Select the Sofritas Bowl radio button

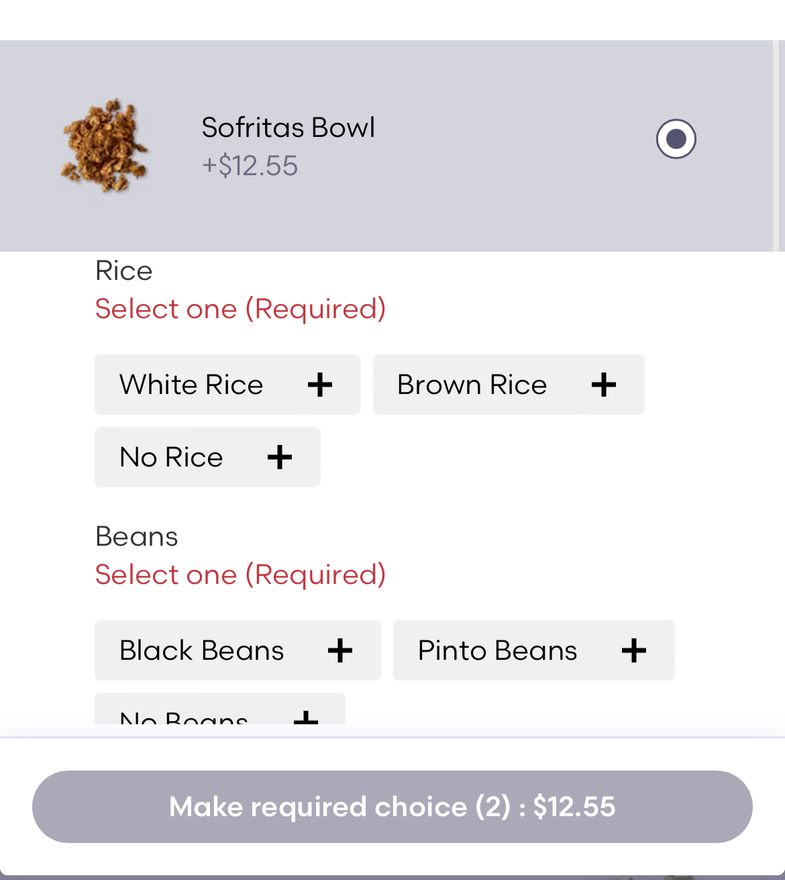point(676,139)
